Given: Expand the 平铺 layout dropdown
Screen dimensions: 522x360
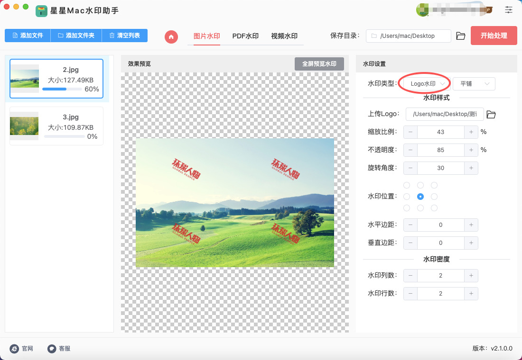Looking at the screenshot, I should 474,84.
